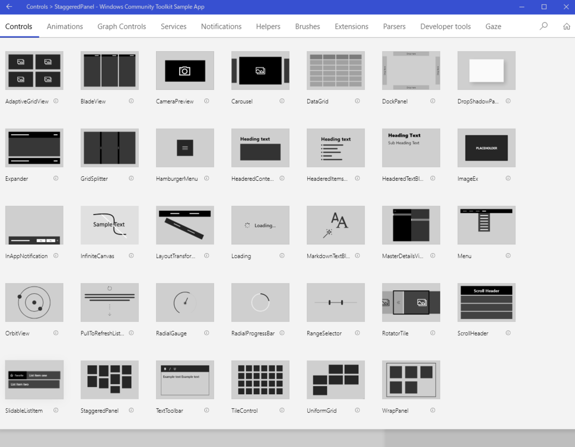Open info icon beside Carousel
575x447 pixels.
[282, 101]
